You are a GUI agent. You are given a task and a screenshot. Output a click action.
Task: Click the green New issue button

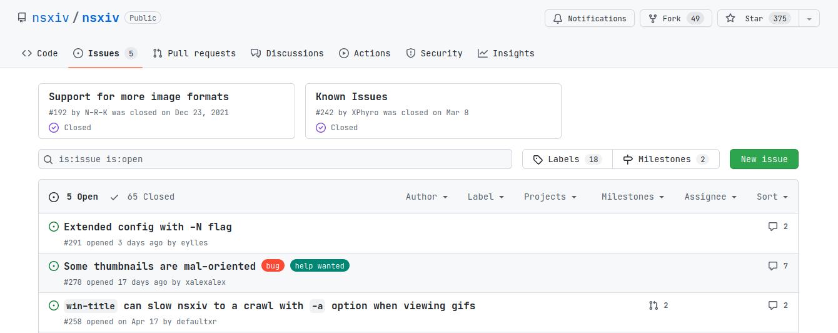click(764, 159)
